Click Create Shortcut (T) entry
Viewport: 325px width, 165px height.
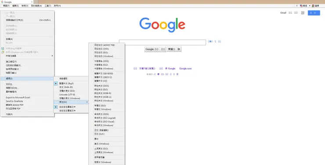[x=27, y=62]
